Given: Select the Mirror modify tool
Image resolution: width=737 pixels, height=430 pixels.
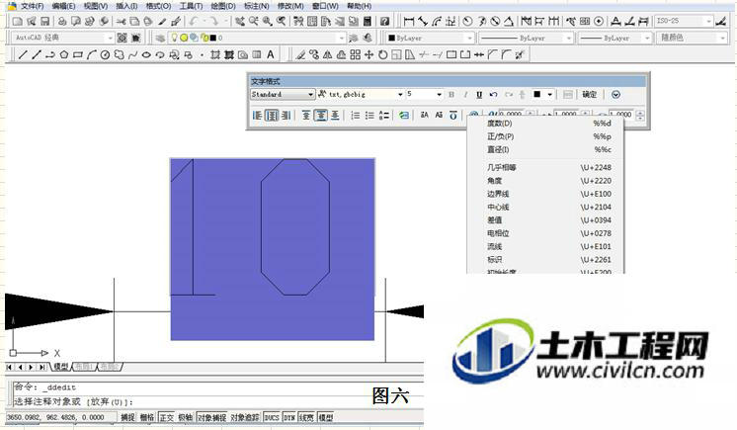Looking at the screenshot, I should pyautogui.click(x=328, y=55).
